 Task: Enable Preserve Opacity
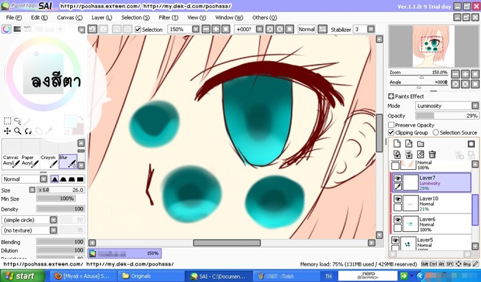click(391, 125)
